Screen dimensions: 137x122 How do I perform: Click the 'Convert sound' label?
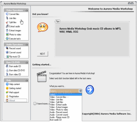15,52
